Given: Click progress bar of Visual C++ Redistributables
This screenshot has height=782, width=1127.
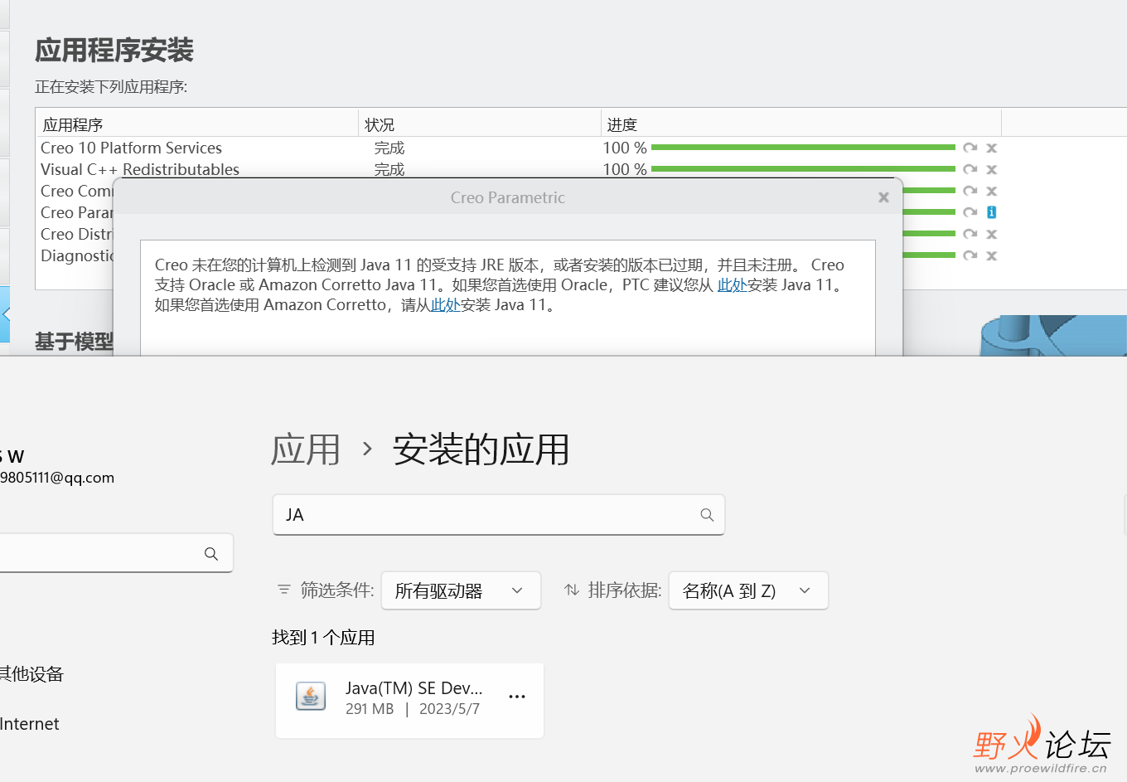Looking at the screenshot, I should point(803,169).
